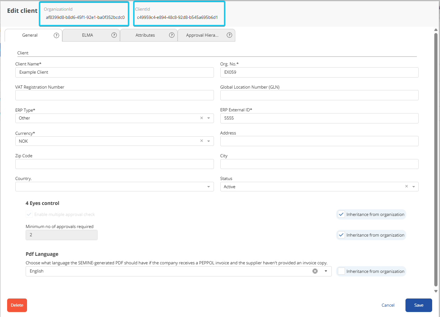The image size is (440, 317).
Task: Open the Attributes tab
Action: [149, 35]
